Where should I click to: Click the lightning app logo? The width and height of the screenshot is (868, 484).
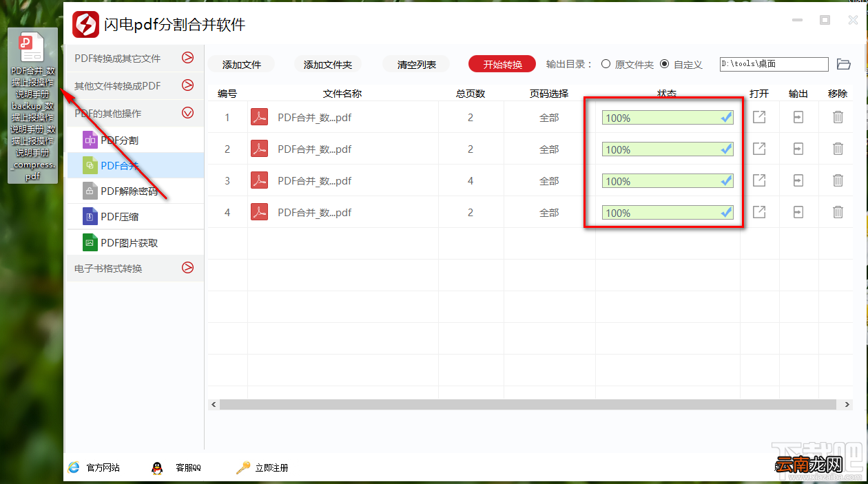pos(86,25)
